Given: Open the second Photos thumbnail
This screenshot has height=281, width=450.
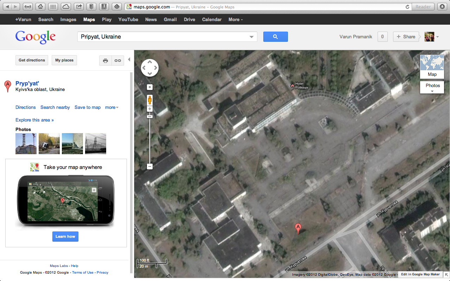Looking at the screenshot, I should click(49, 144).
